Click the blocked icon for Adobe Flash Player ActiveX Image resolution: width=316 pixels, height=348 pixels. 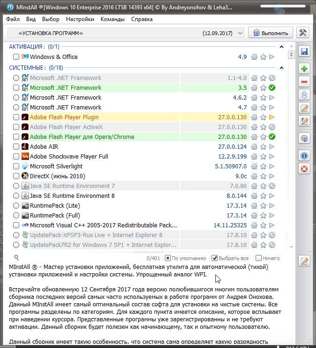272,127
